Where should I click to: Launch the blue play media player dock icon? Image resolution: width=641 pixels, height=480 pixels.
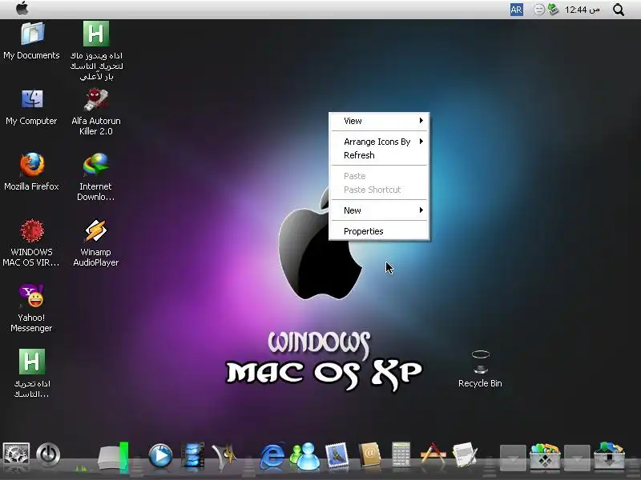pyautogui.click(x=160, y=454)
